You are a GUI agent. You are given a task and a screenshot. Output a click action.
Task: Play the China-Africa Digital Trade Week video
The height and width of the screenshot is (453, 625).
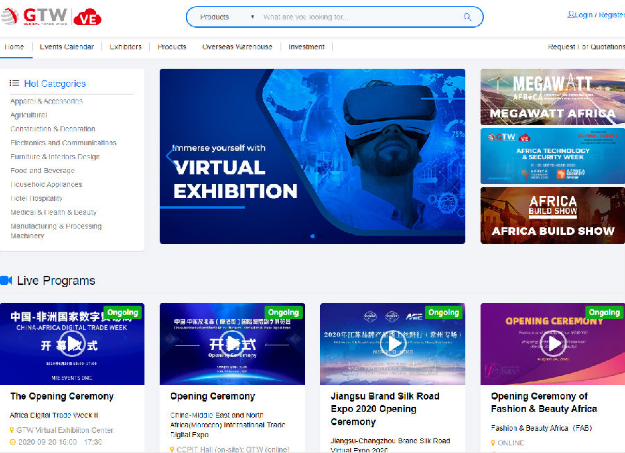74,343
